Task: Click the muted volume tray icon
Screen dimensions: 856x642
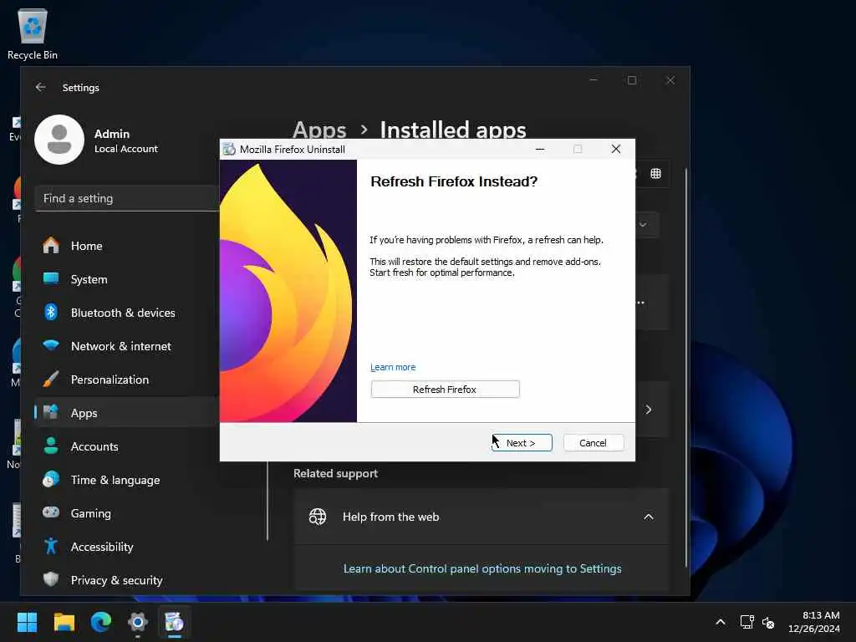Action: point(767,622)
